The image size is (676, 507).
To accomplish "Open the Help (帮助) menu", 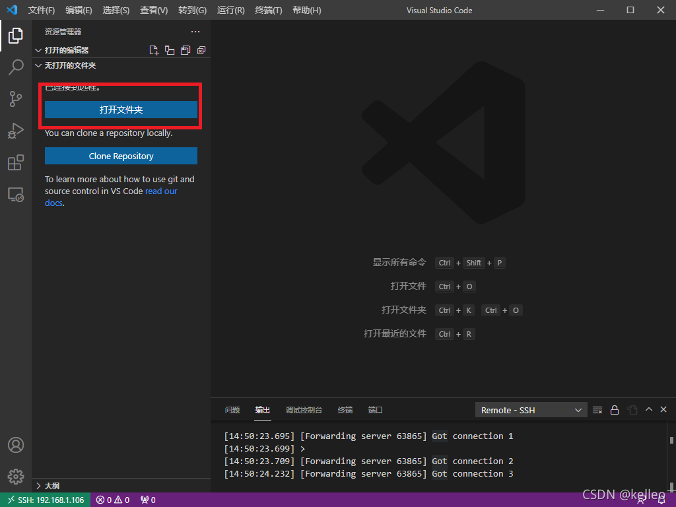I will [x=307, y=11].
